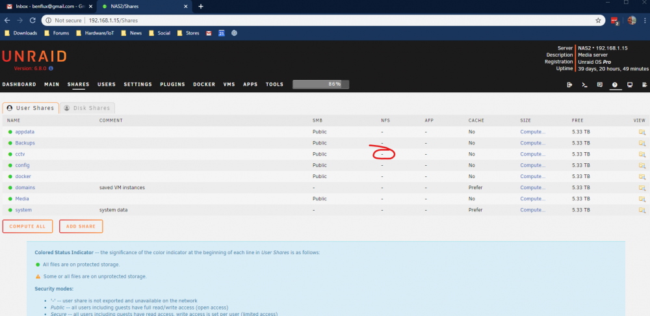This screenshot has height=316, width=650.
Task: Switch to the Disk Shares tab
Action: tap(88, 108)
